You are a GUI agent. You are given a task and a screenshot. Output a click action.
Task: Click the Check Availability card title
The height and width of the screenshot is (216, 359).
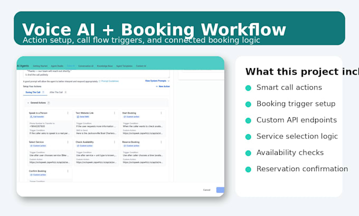(x=84, y=142)
